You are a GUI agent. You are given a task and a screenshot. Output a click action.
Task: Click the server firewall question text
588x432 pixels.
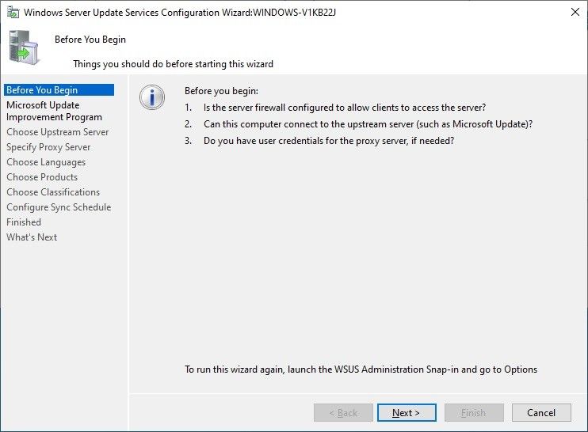coord(344,108)
